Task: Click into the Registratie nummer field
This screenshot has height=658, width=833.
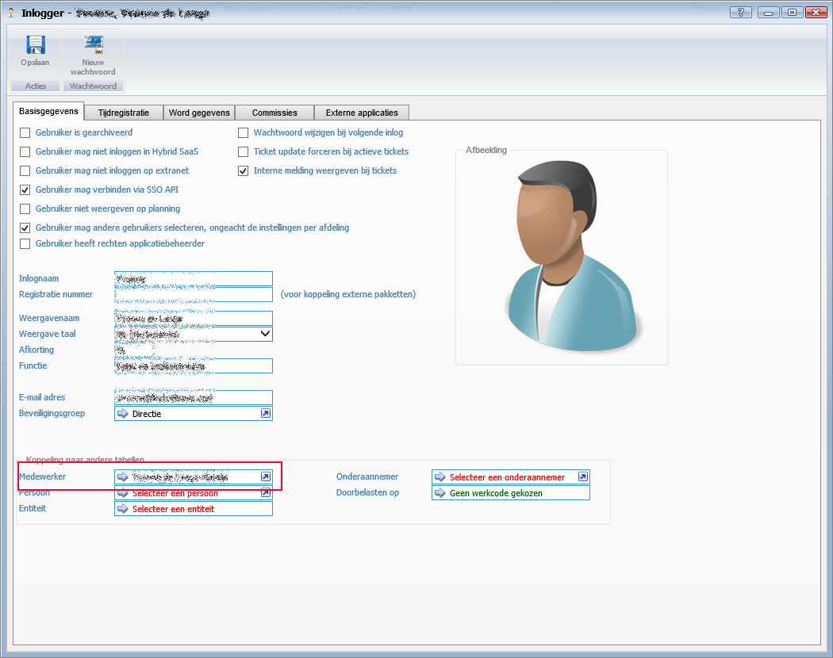Action: point(194,295)
